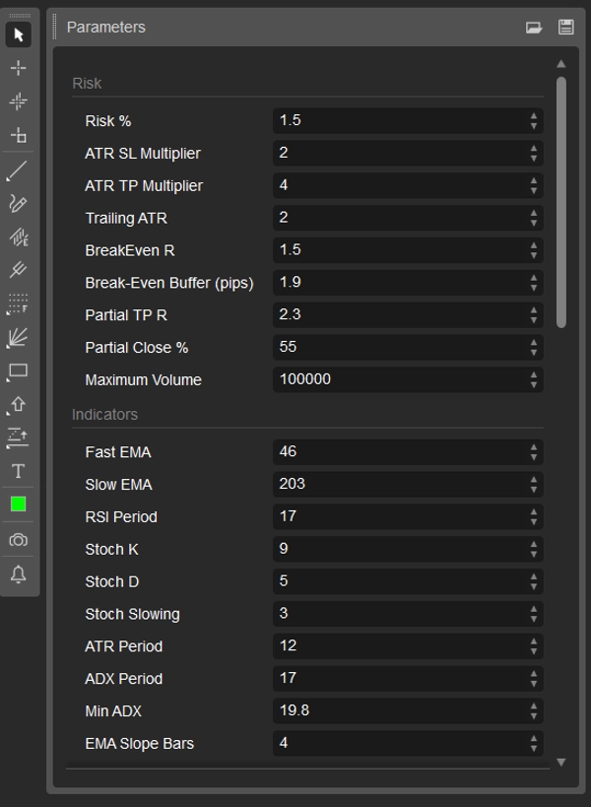Click the Maximum Volume field showing 100000
591x807 pixels.
click(x=408, y=379)
